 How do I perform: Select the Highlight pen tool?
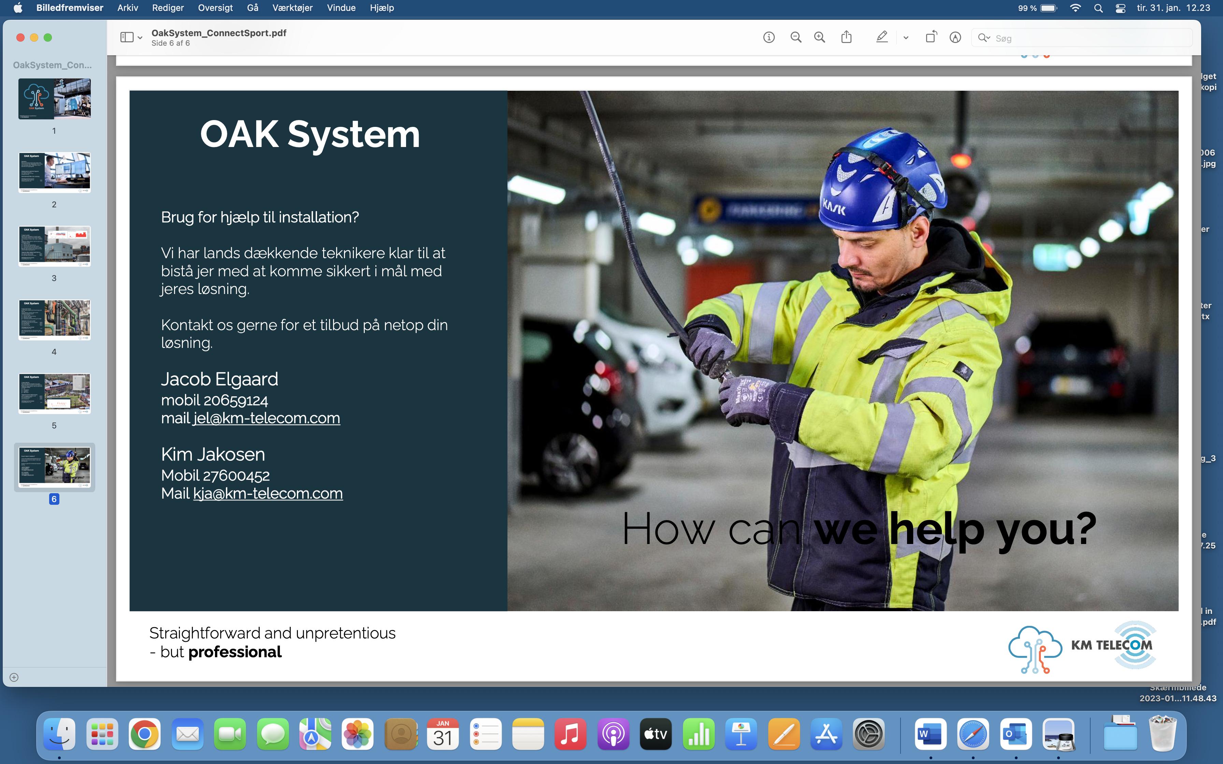click(x=881, y=38)
